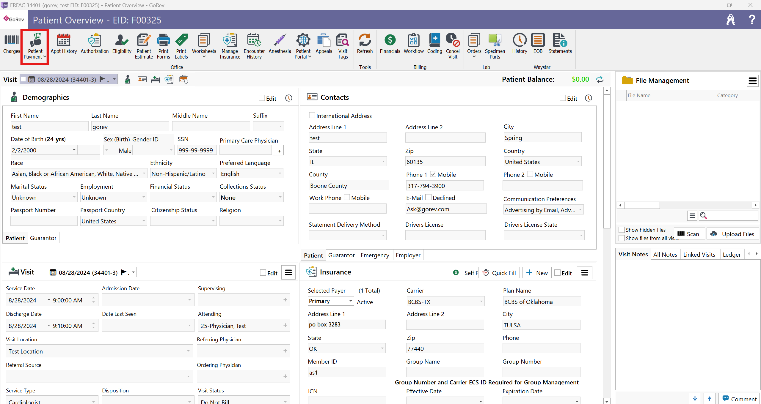Screen dimensions: 761x404
Task: Check International Address box
Action: point(312,115)
